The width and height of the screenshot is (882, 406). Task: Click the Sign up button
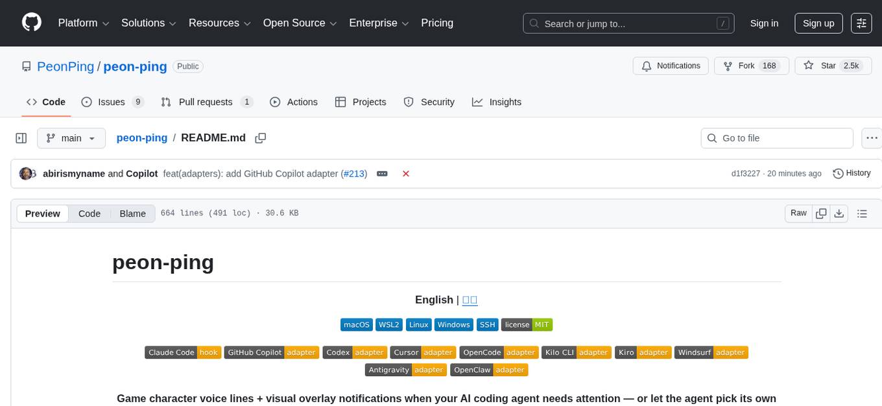pos(818,23)
